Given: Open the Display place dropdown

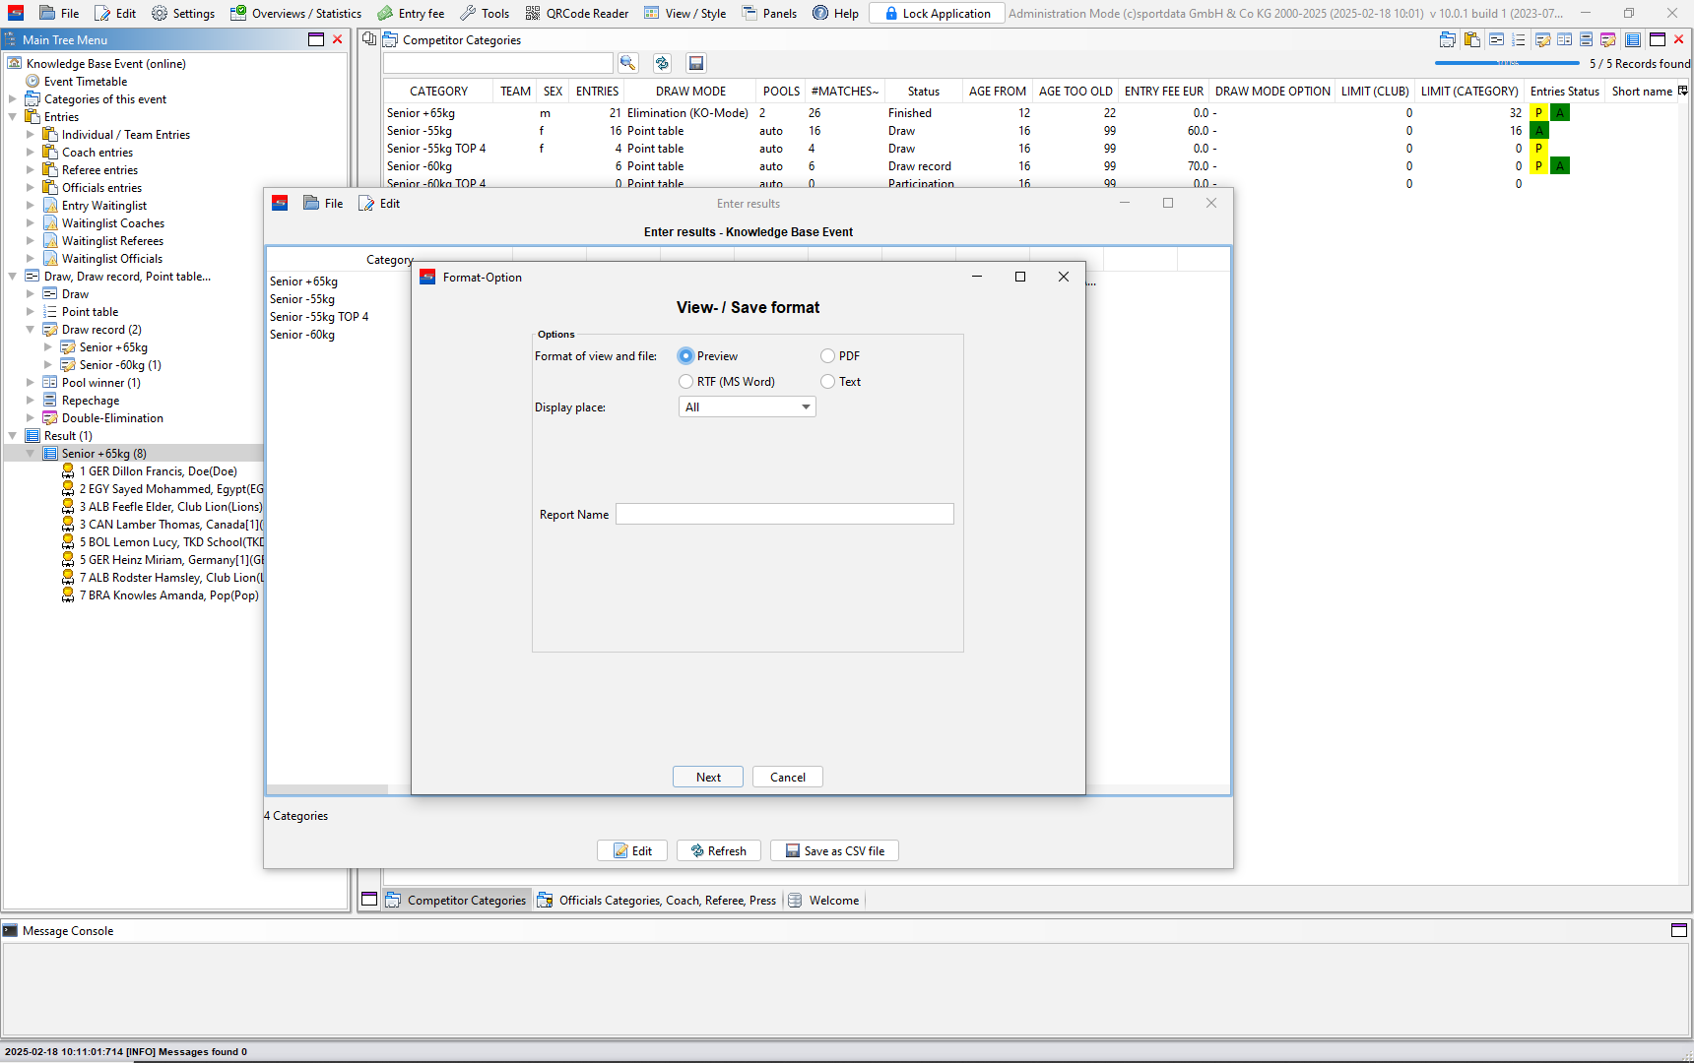Looking at the screenshot, I should coord(747,407).
